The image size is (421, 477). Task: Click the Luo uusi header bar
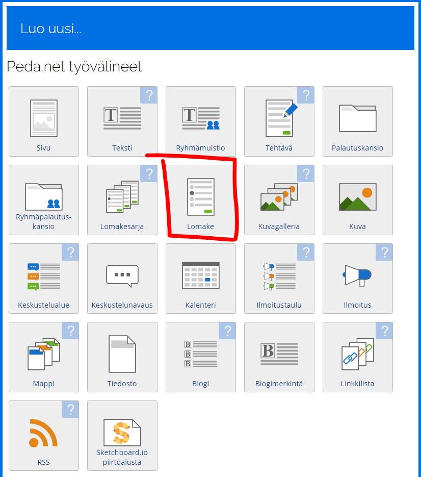pos(210,29)
